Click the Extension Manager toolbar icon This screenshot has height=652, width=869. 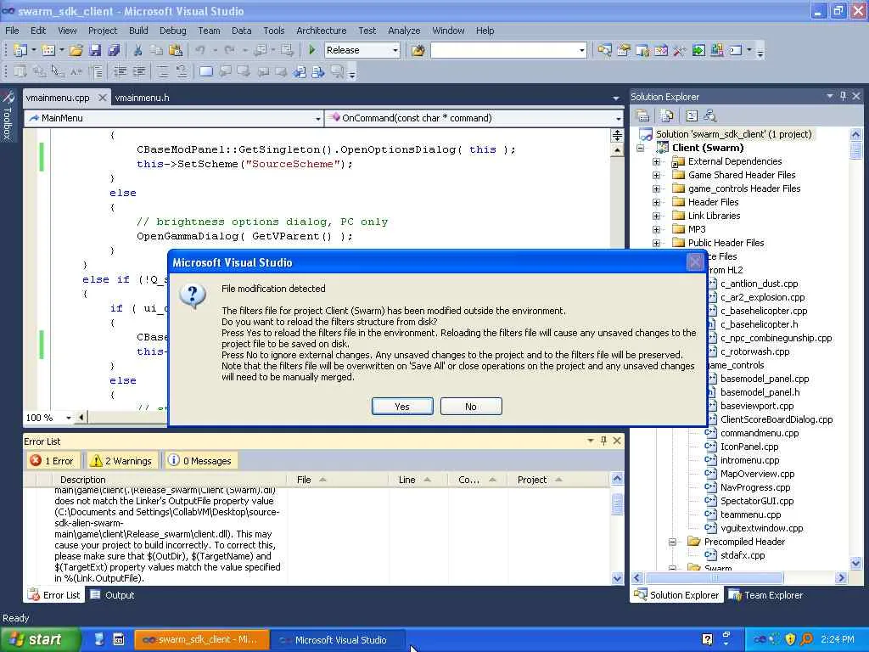tap(716, 50)
